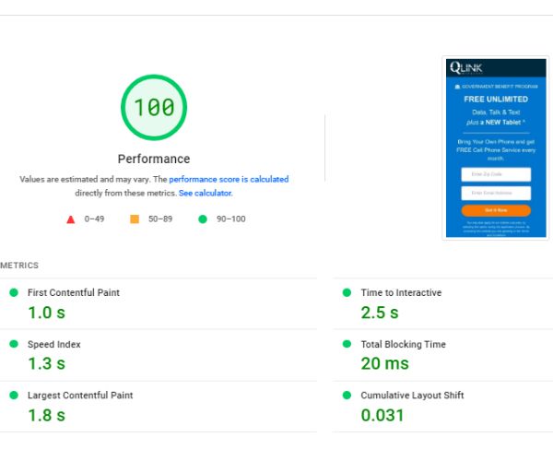The height and width of the screenshot is (461, 553).
Task: Click the green circle 90–100 legend icon
Action: tap(201, 219)
